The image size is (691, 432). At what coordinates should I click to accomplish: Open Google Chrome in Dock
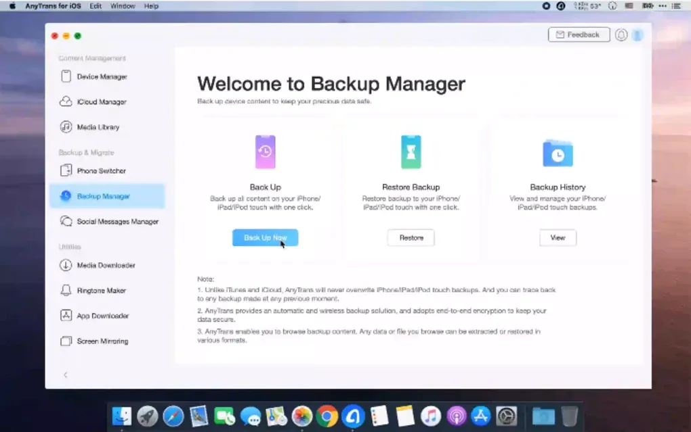[327, 416]
